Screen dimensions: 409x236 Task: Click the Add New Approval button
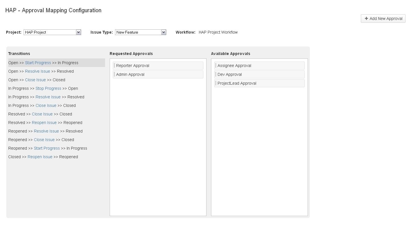pyautogui.click(x=383, y=19)
